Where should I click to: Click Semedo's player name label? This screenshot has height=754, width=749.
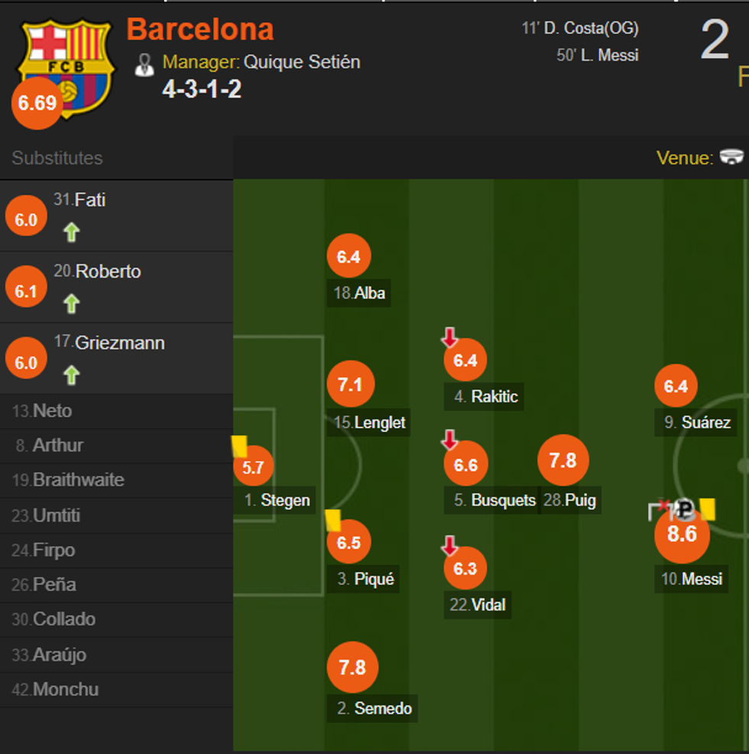[383, 709]
